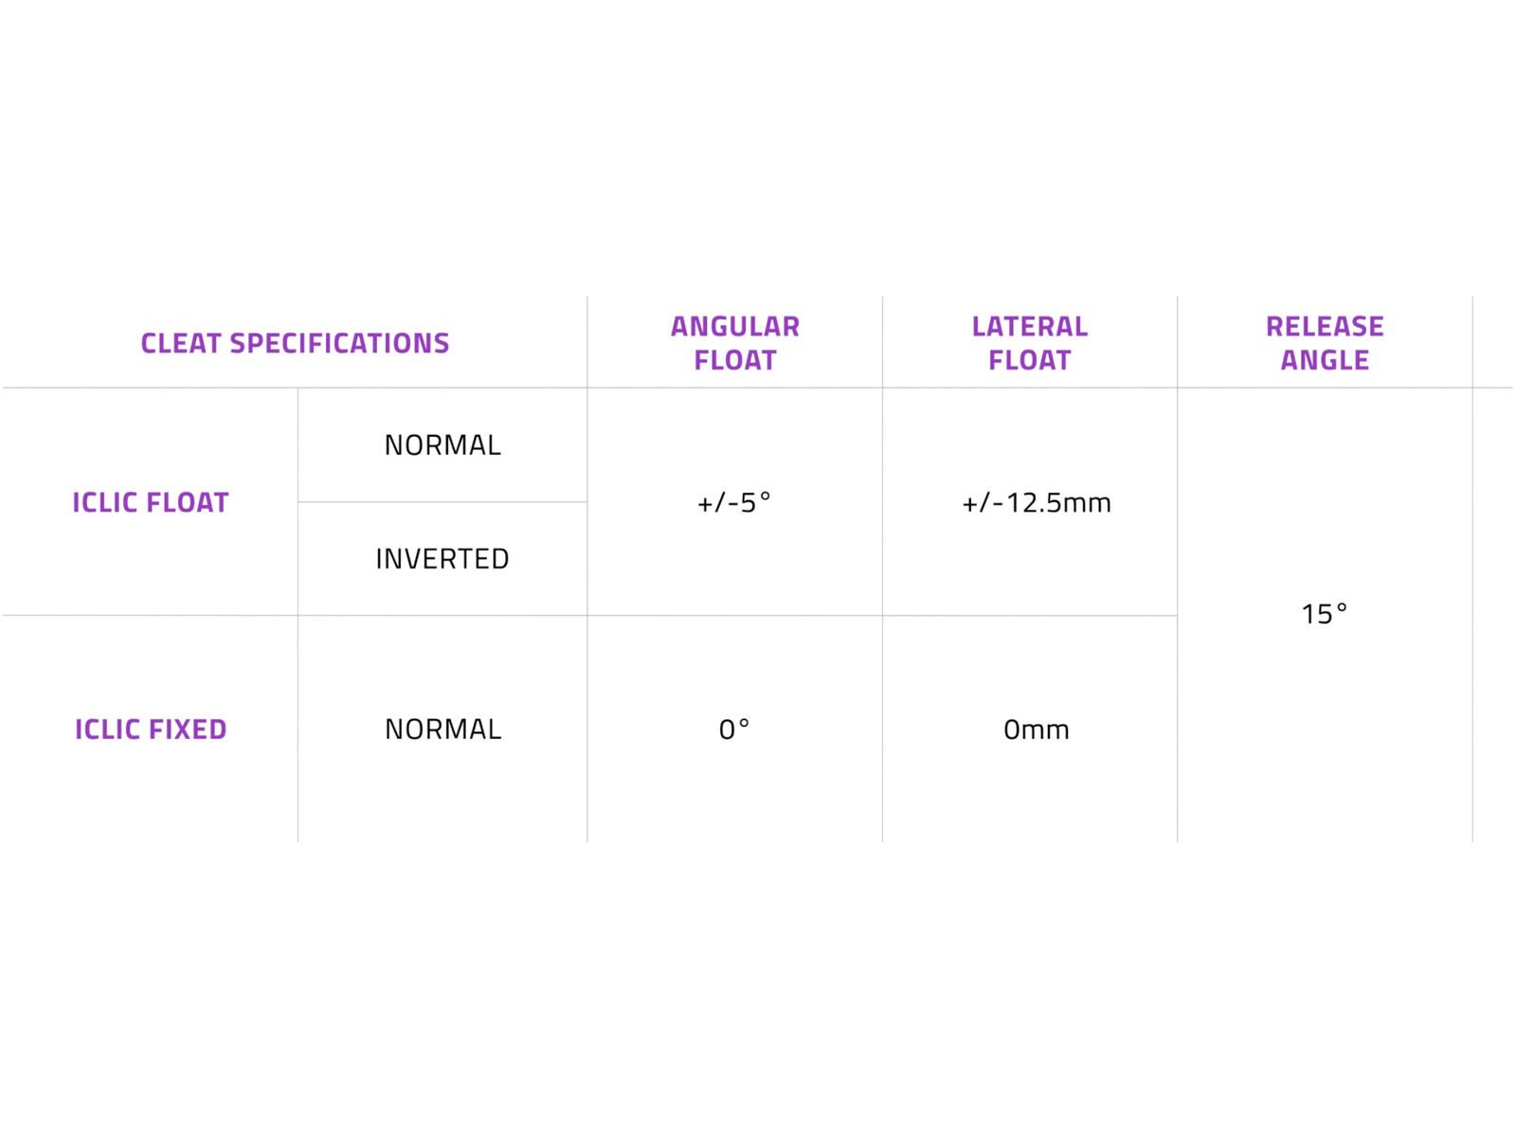The height and width of the screenshot is (1137, 1516).
Task: Click NORMAL in the ICLIC FLOAT row
Action: (x=442, y=445)
